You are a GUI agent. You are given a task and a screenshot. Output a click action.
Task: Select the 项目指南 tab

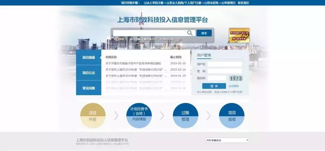click(x=89, y=58)
